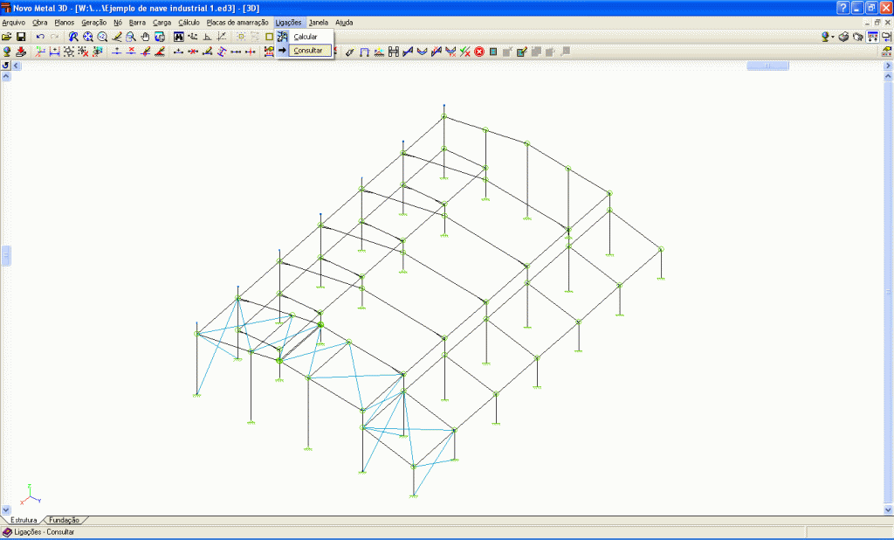The image size is (894, 540).
Task: Click the scroll left arrow at top
Action: [x=16, y=66]
